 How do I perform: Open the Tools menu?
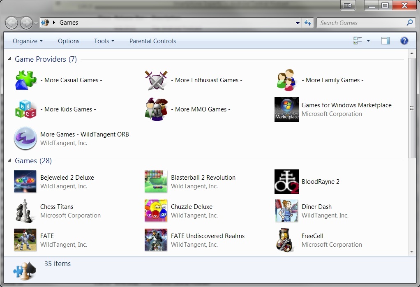[x=104, y=41]
